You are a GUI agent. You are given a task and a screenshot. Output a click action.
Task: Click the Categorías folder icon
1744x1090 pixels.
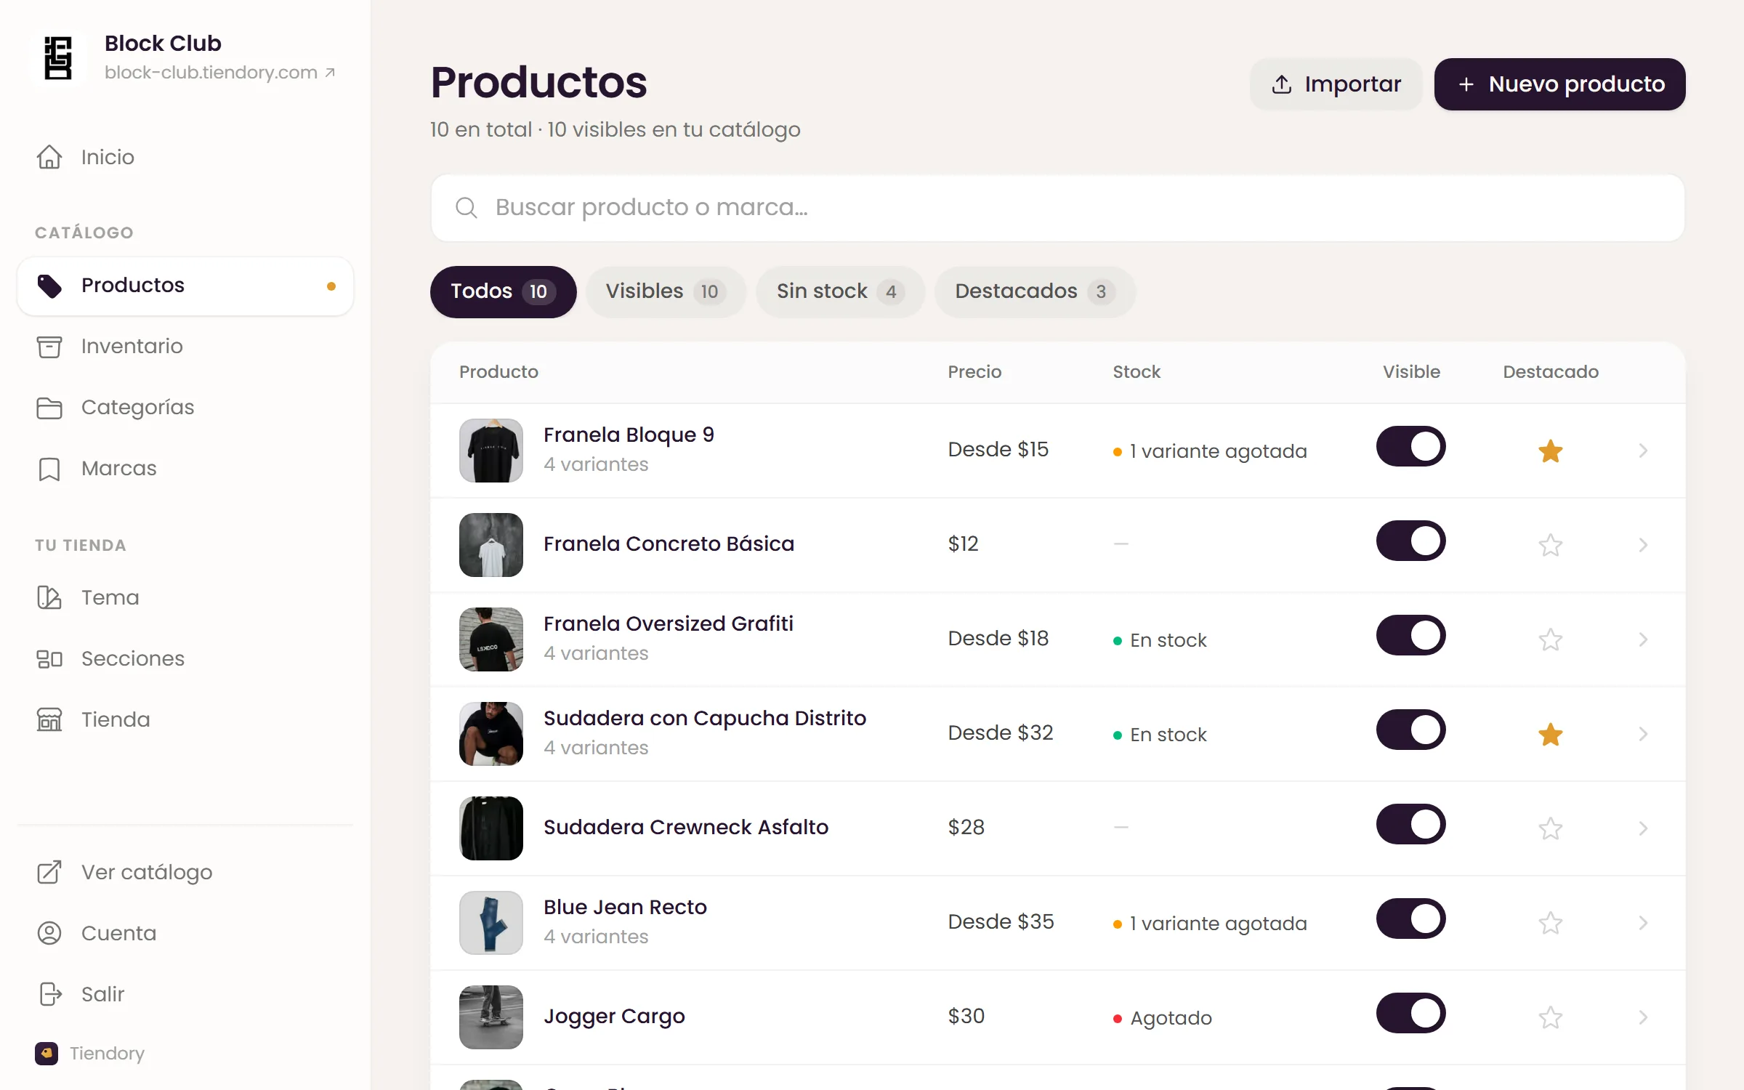point(49,408)
